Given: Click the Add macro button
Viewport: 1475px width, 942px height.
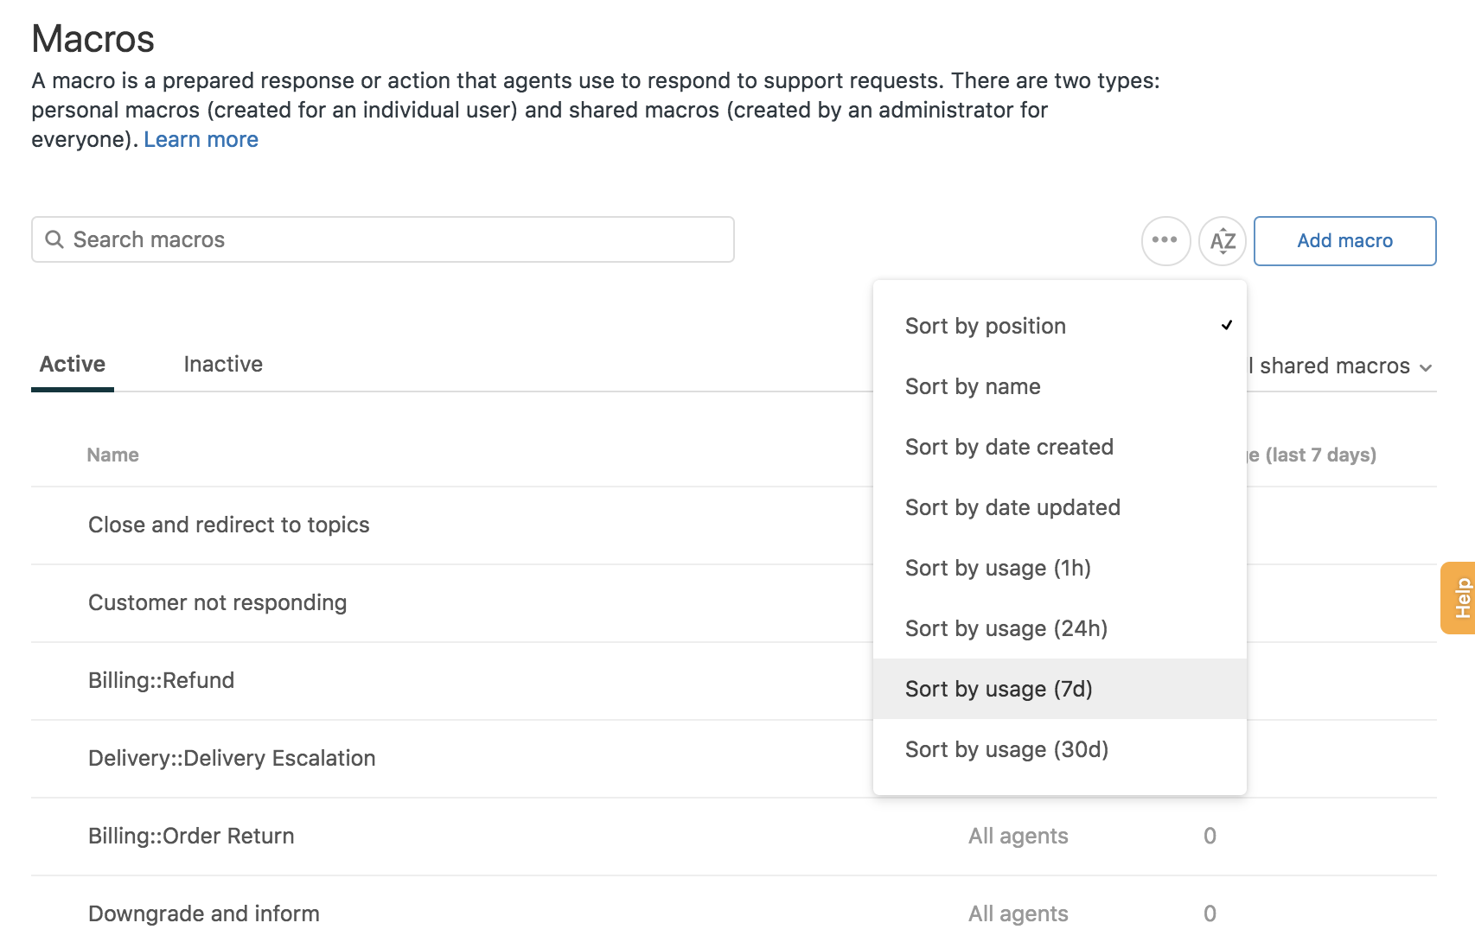Looking at the screenshot, I should (1344, 240).
